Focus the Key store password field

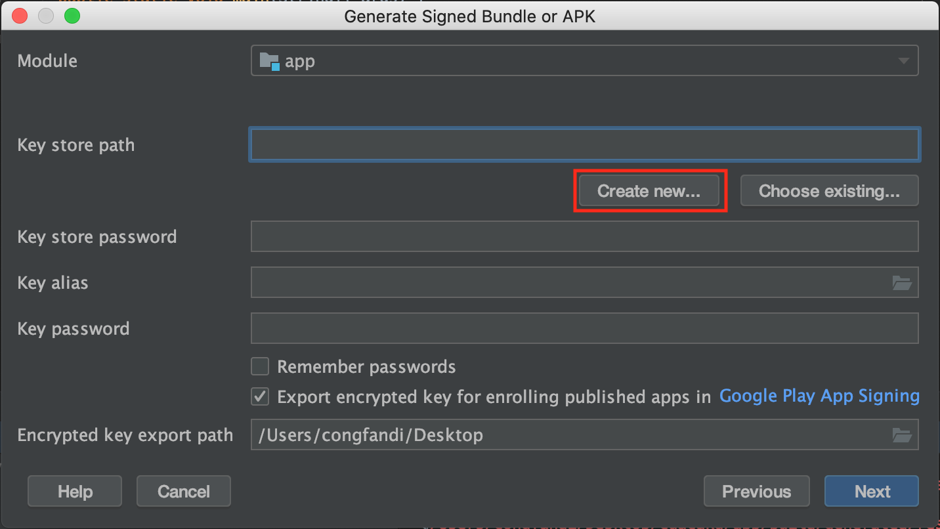click(584, 237)
